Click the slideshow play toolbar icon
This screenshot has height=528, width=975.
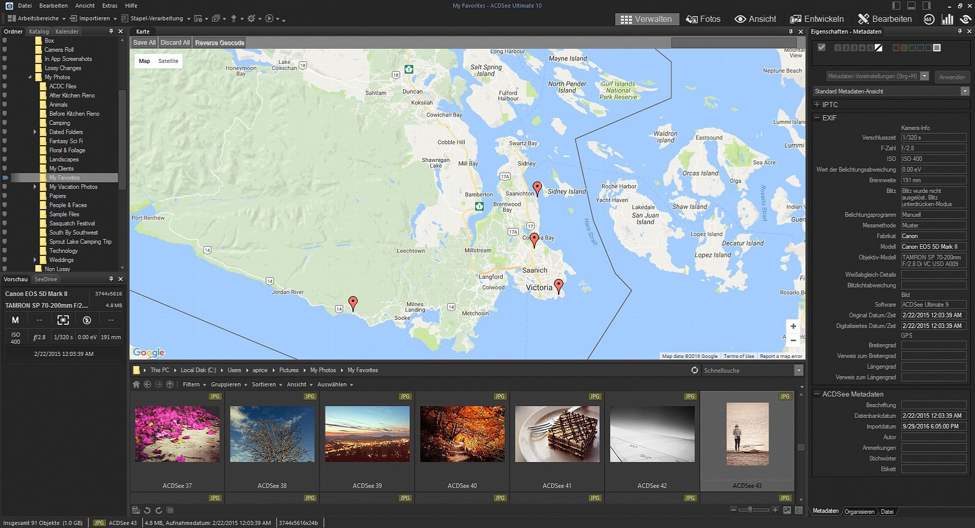point(269,19)
